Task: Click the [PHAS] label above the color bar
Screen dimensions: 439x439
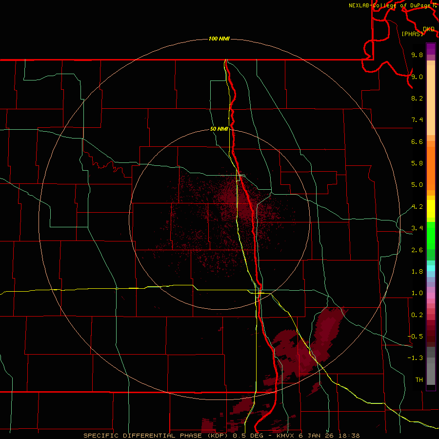Action: pyautogui.click(x=412, y=34)
